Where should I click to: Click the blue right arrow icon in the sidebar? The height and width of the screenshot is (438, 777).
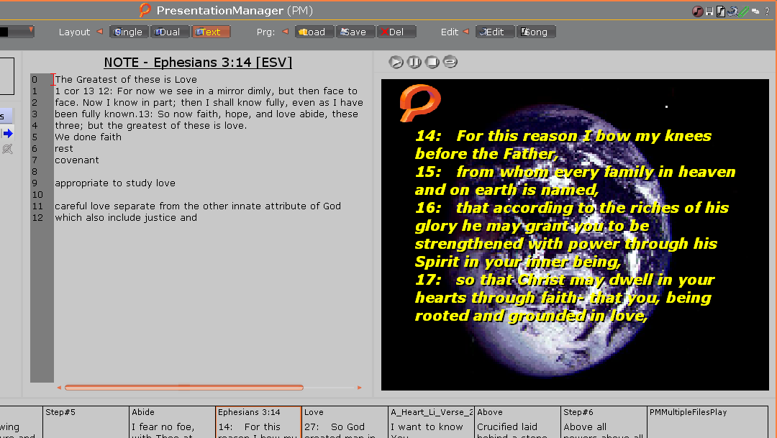tap(7, 133)
